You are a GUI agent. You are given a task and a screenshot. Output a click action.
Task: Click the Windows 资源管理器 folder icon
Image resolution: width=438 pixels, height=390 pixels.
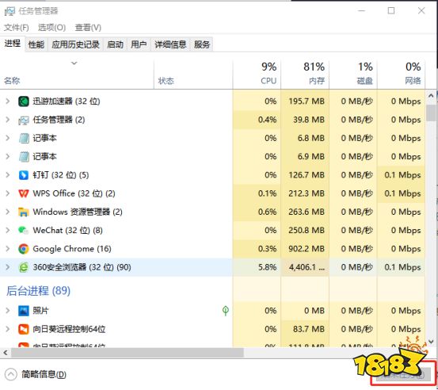24,212
